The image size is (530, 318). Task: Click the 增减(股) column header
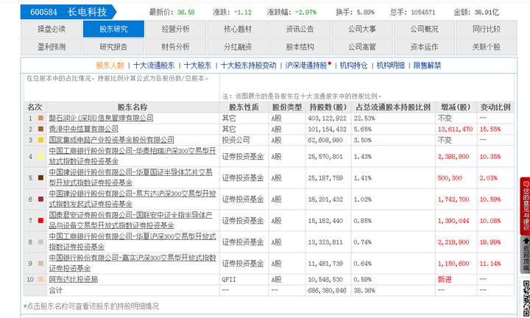point(456,107)
